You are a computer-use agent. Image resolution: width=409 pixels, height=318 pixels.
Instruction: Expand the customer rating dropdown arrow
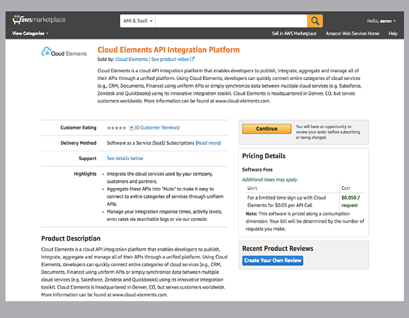[x=131, y=128]
